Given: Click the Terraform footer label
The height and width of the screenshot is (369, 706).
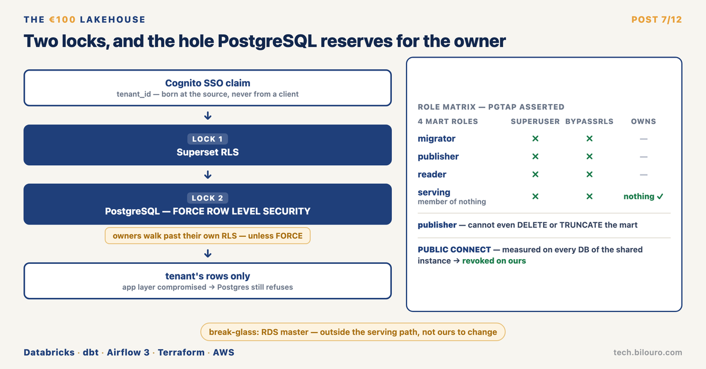Looking at the screenshot, I should tap(181, 353).
